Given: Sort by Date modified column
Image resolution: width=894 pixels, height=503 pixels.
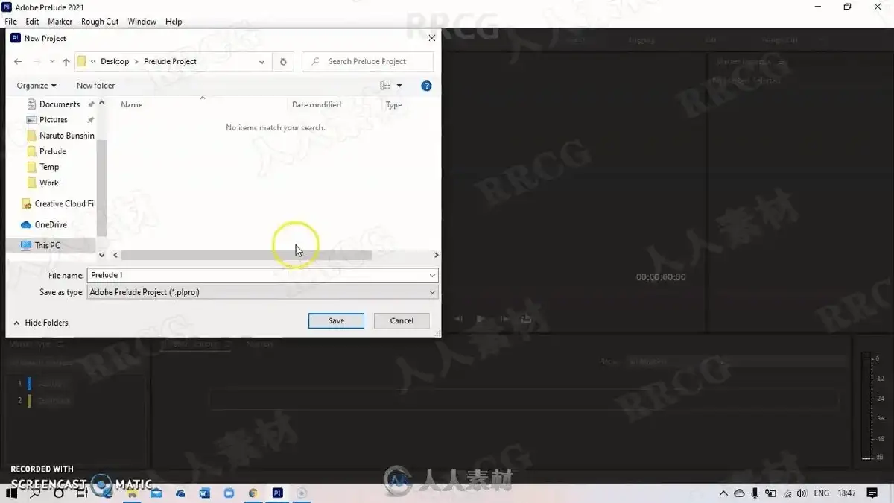Looking at the screenshot, I should coord(317,104).
